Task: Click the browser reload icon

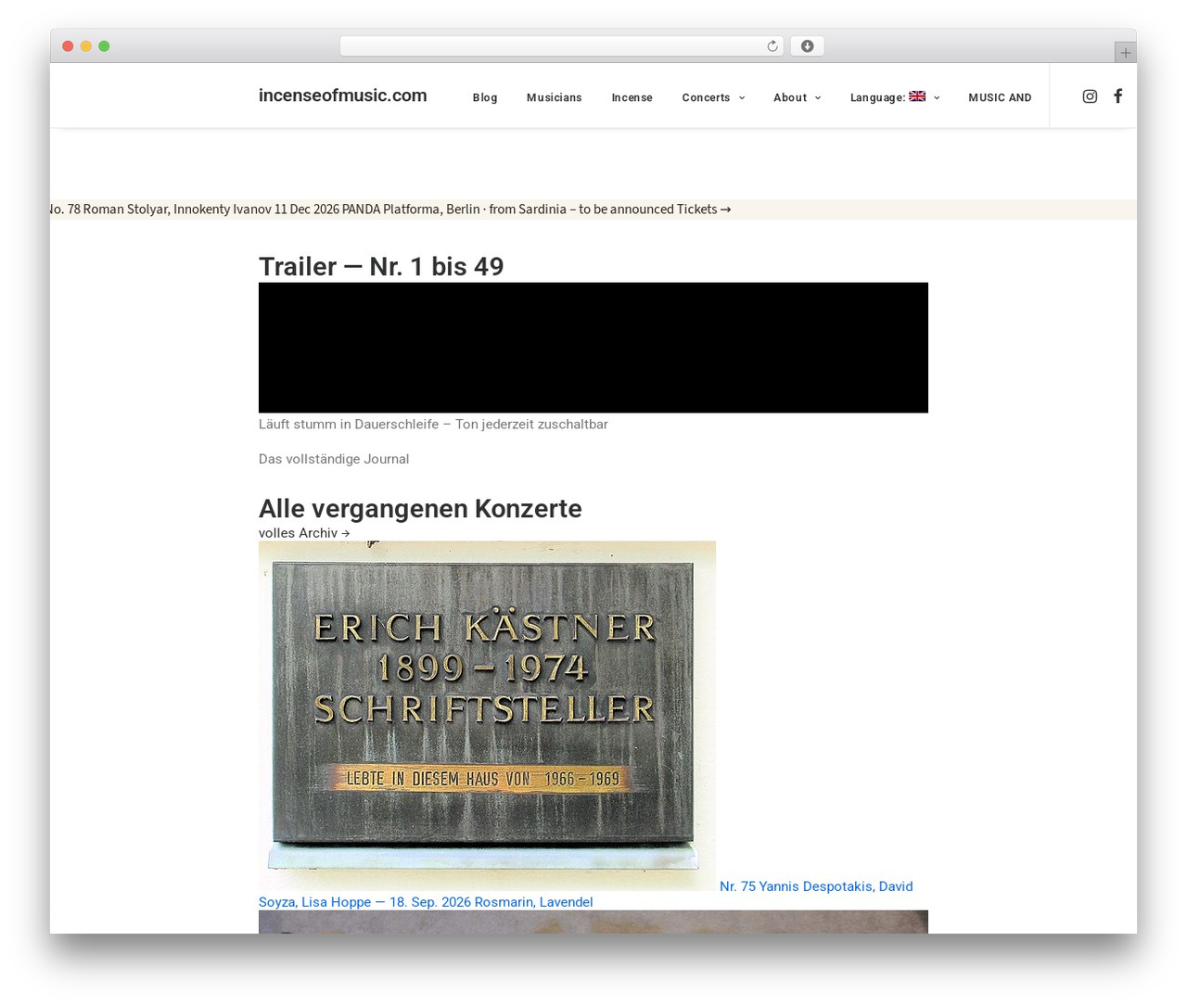Action: point(772,46)
